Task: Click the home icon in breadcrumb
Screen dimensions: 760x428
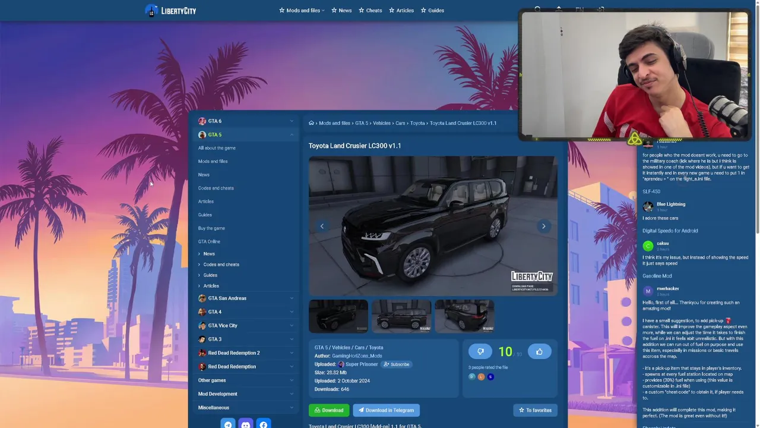Action: pyautogui.click(x=311, y=123)
